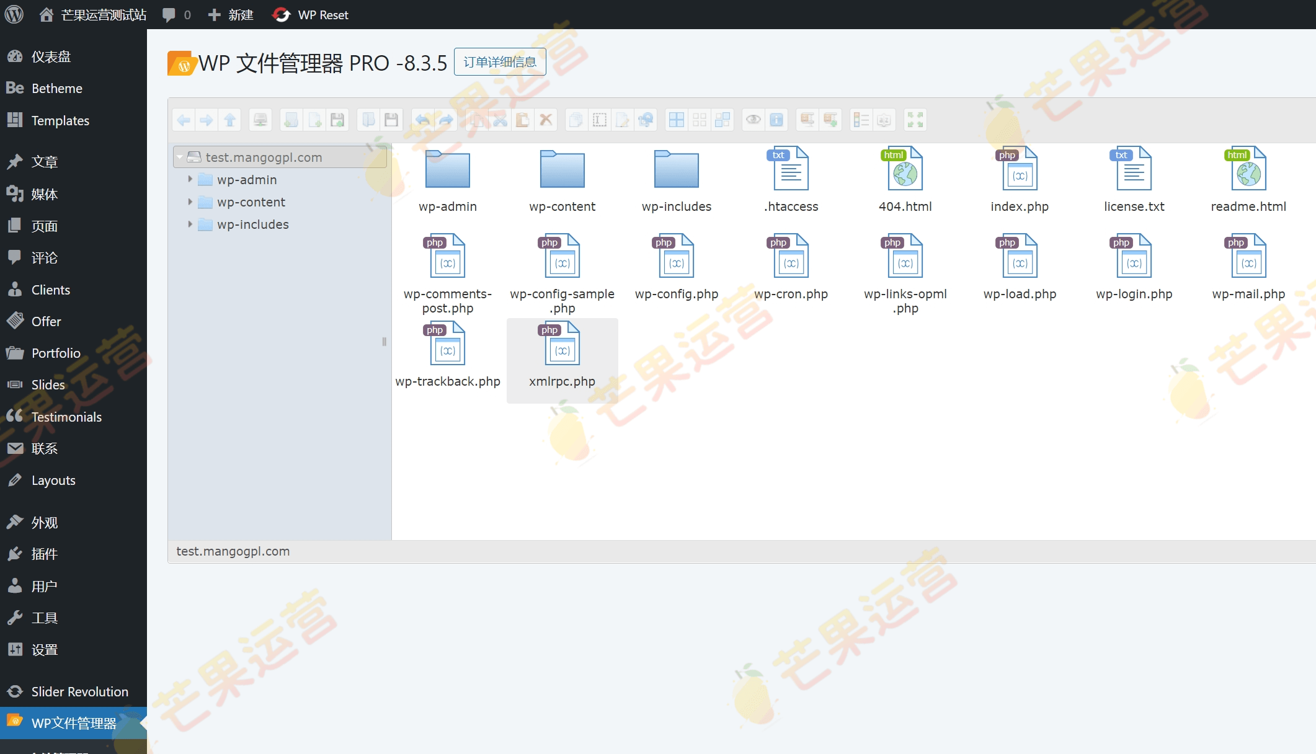
Task: Enter fullscreen mode via the toolbar icon
Action: (x=915, y=119)
